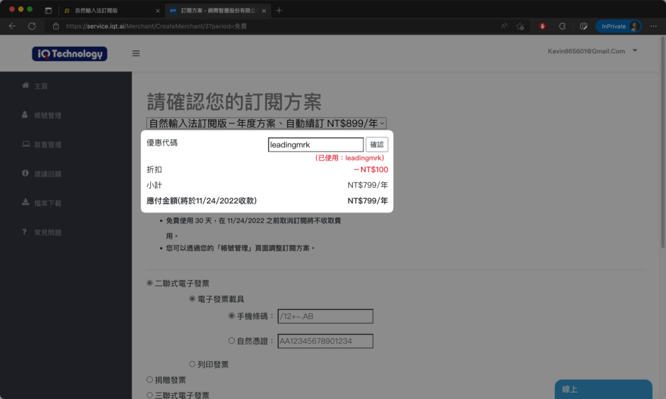Click the home icon in sidebar

point(25,85)
